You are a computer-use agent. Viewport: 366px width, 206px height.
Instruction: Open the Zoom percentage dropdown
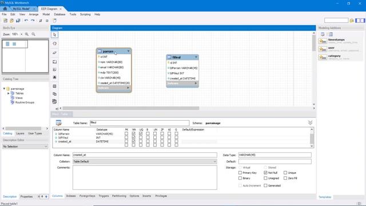(x=22, y=34)
